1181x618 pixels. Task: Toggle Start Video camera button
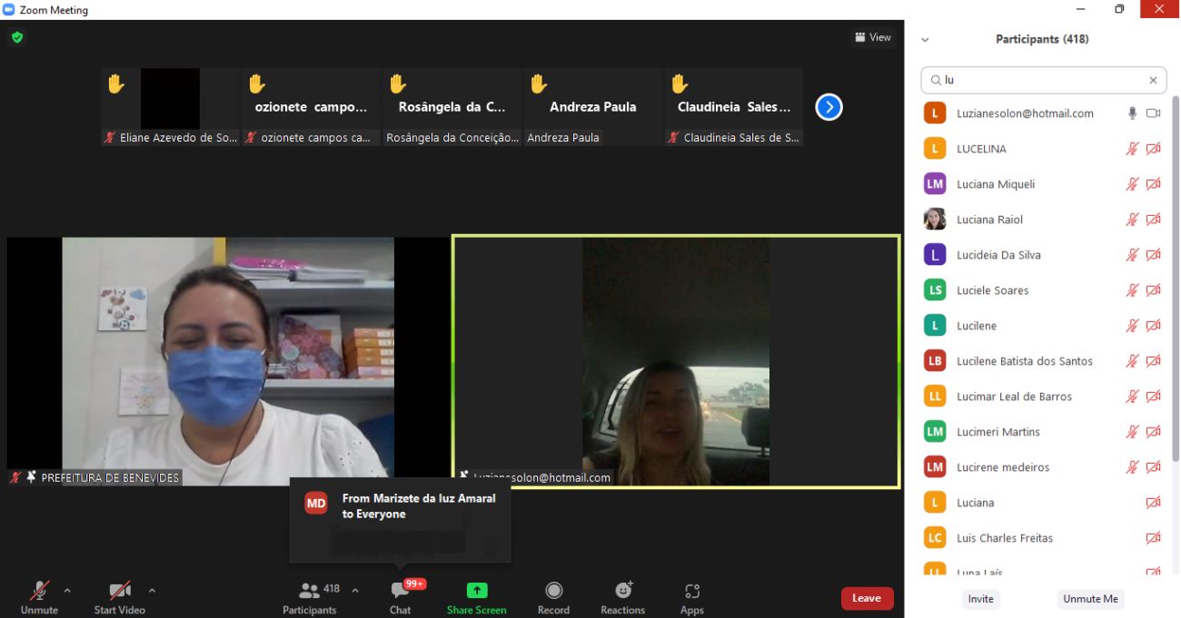pyautogui.click(x=119, y=593)
